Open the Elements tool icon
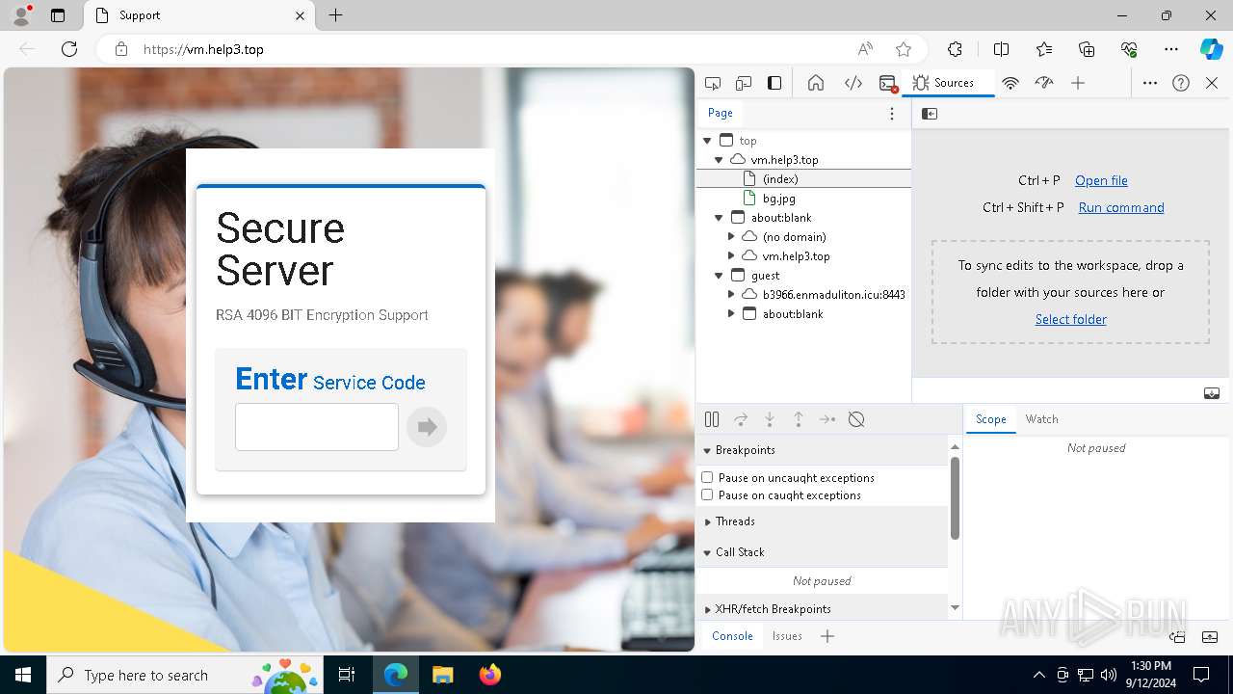The image size is (1233, 694). point(853,83)
